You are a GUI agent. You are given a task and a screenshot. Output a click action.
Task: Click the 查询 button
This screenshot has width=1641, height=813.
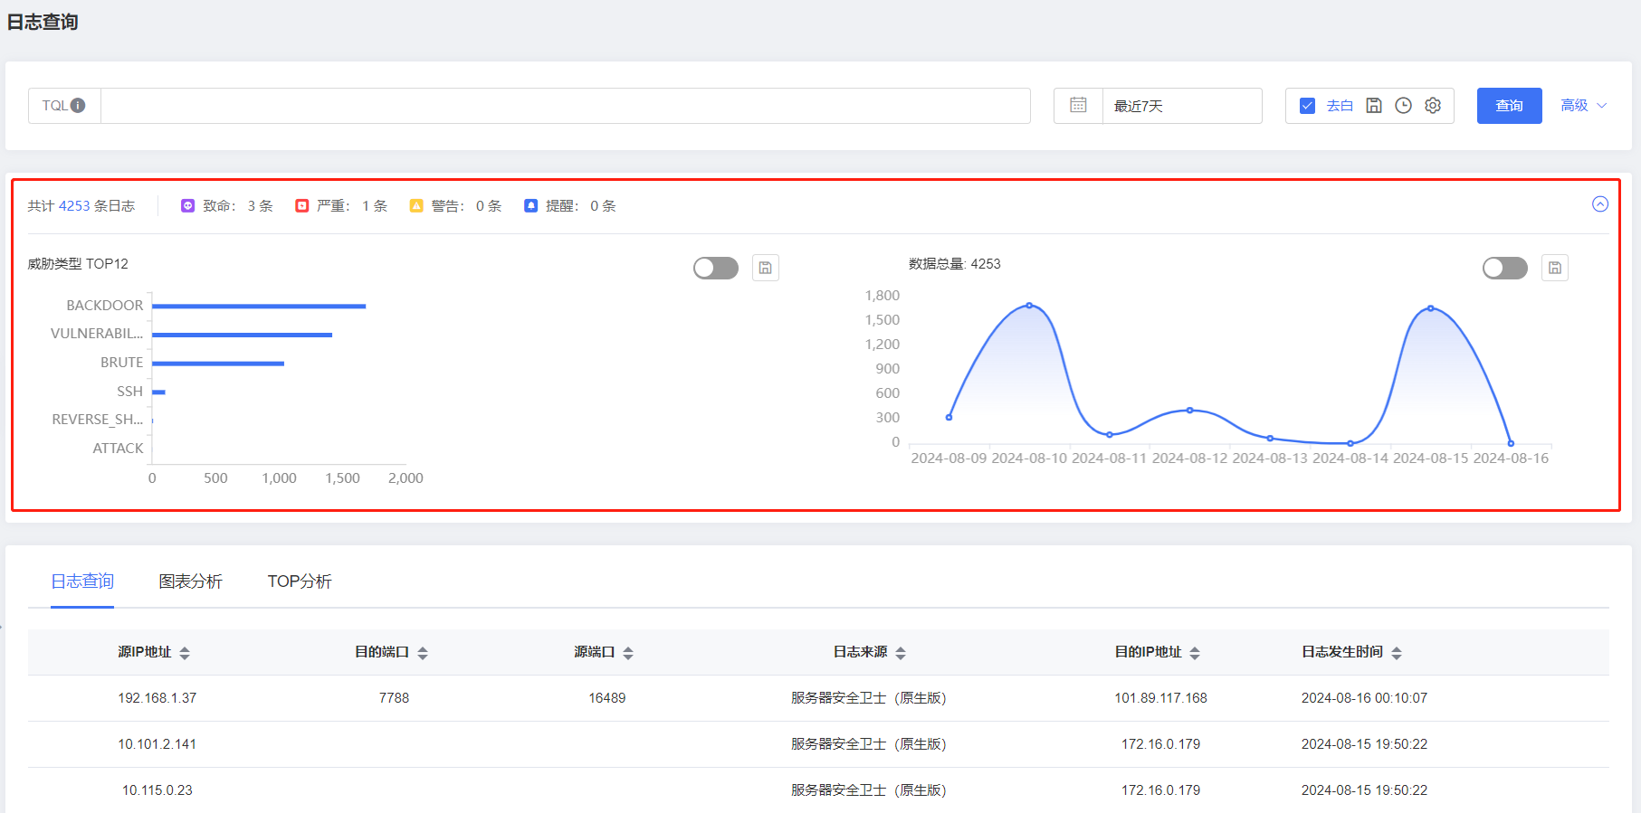click(x=1509, y=106)
